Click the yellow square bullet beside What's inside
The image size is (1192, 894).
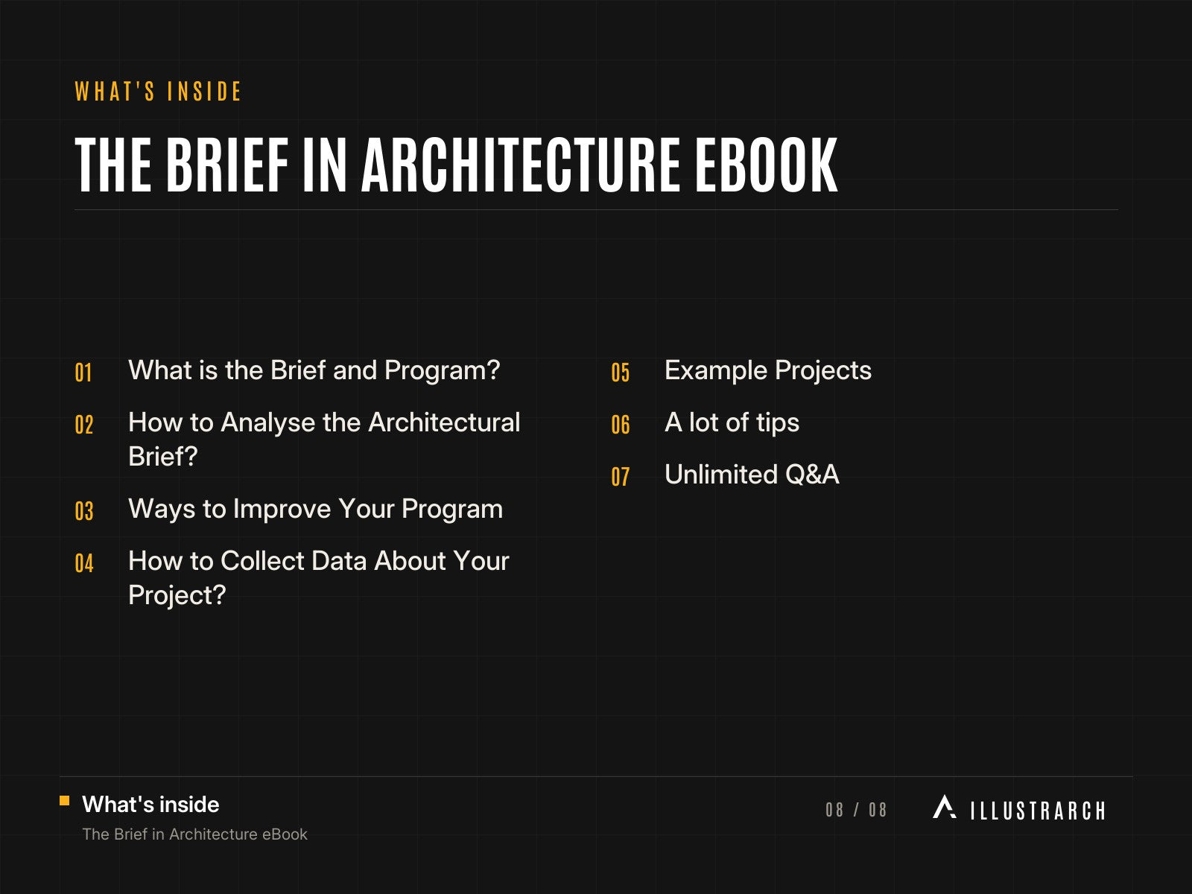[65, 802]
